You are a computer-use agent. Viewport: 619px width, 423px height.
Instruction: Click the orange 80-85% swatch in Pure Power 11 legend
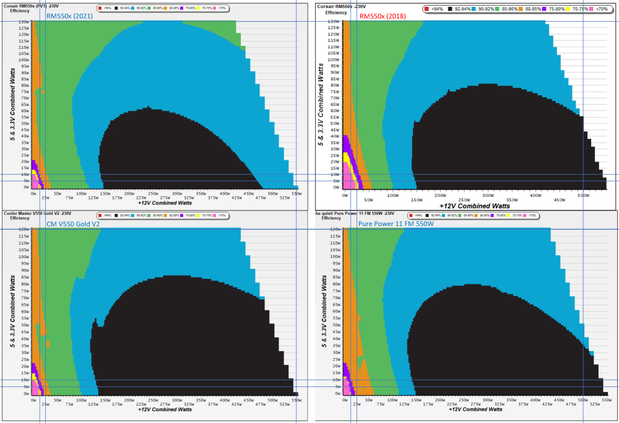click(x=475, y=216)
